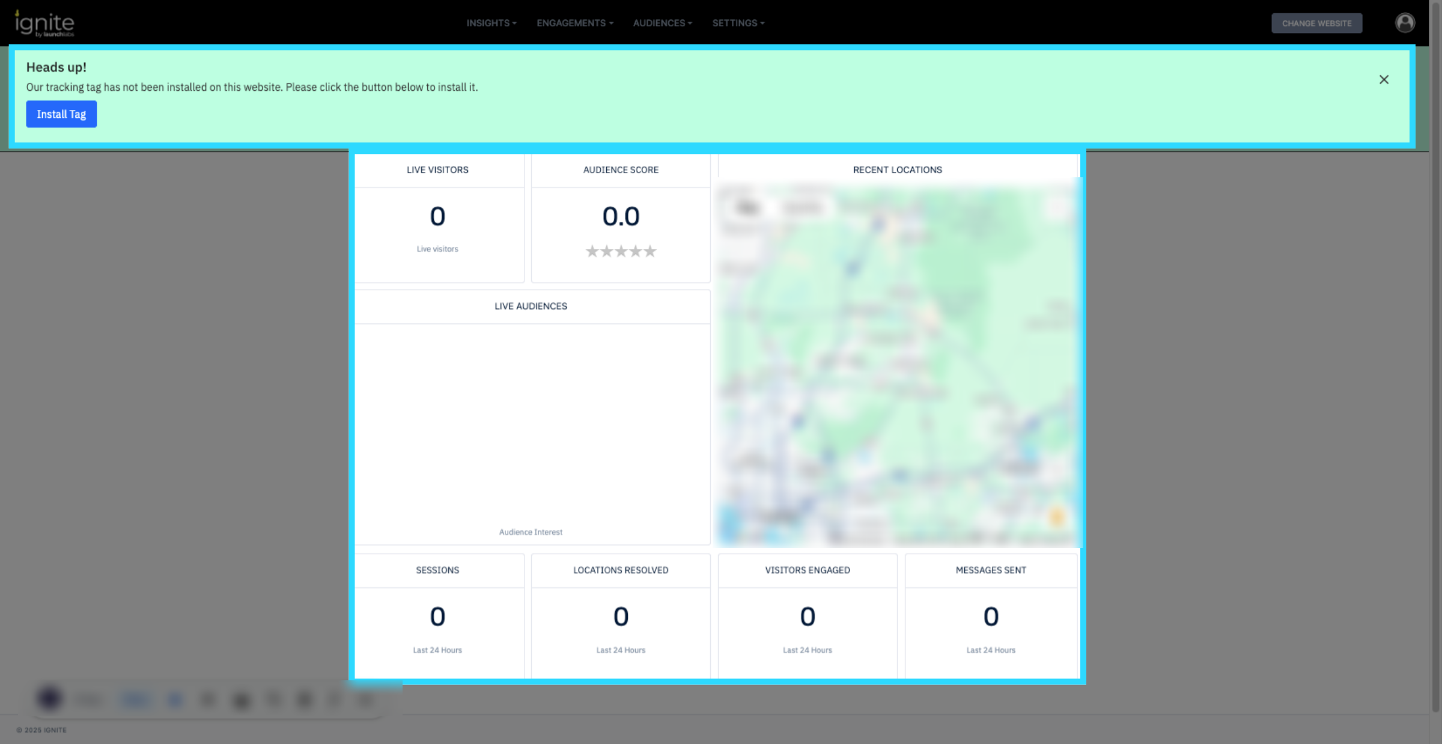This screenshot has width=1442, height=744.
Task: Click the Install Tag button
Action: point(61,114)
